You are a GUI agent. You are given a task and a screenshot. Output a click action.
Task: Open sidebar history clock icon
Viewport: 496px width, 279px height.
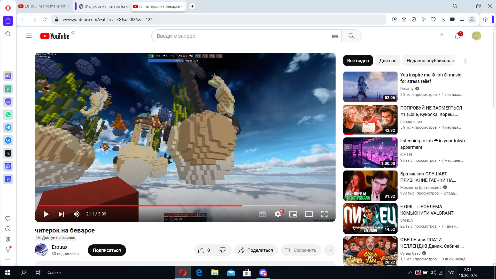tap(8, 229)
